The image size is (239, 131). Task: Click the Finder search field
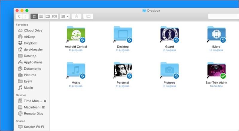(223, 16)
